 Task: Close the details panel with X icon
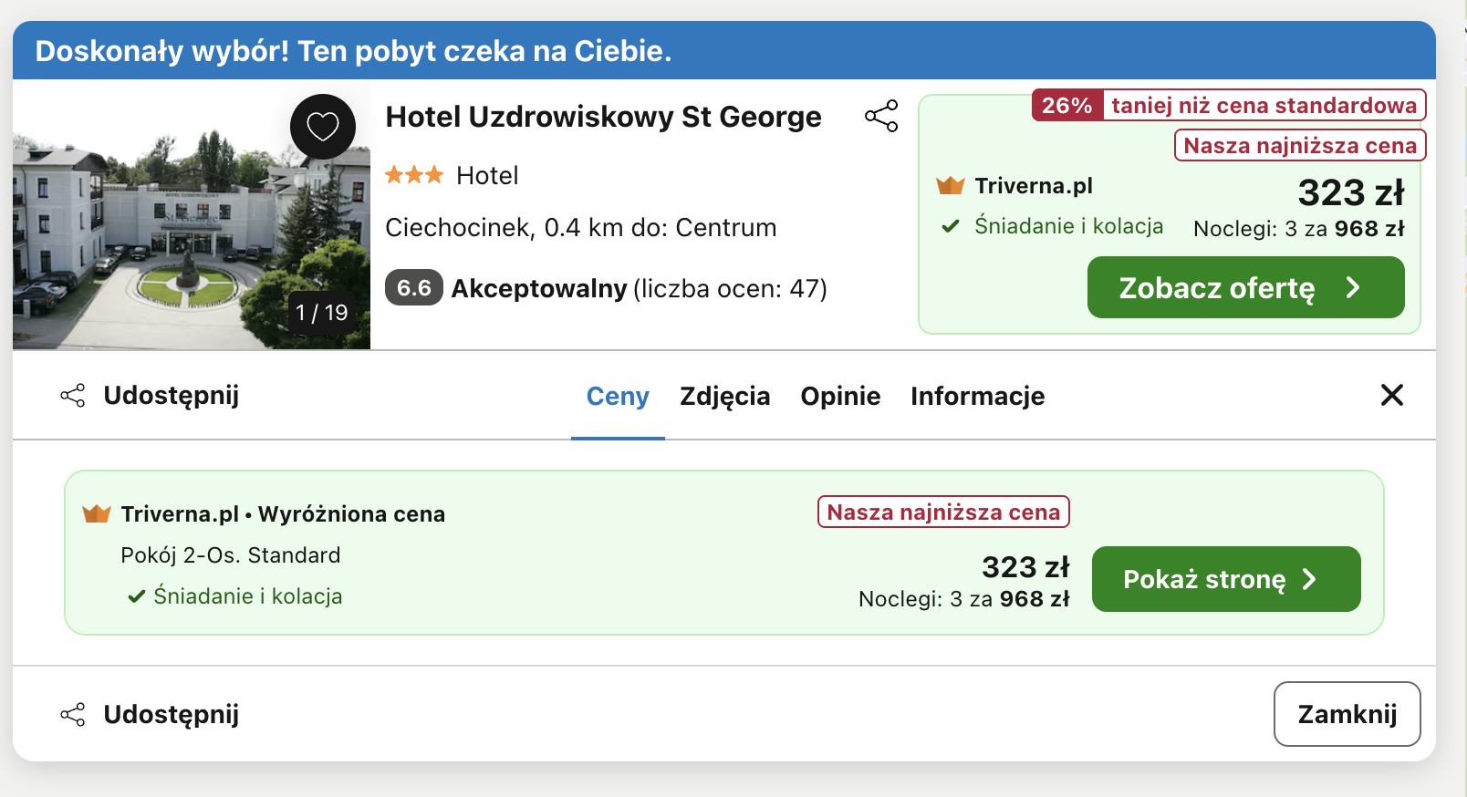pos(1392,395)
